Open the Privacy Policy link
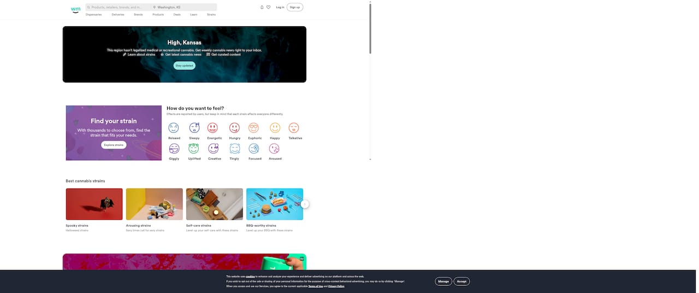 [336, 286]
